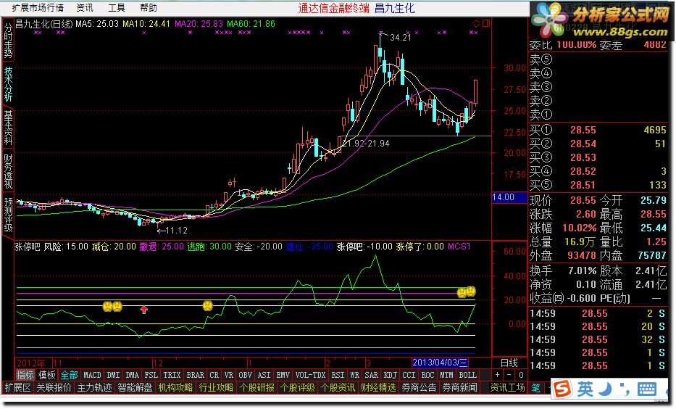
Task: Click the 14.00 price label on the axis
Action: coord(509,197)
